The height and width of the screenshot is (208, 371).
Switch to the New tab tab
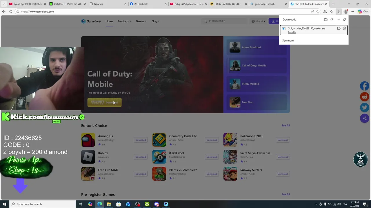pyautogui.click(x=108, y=4)
